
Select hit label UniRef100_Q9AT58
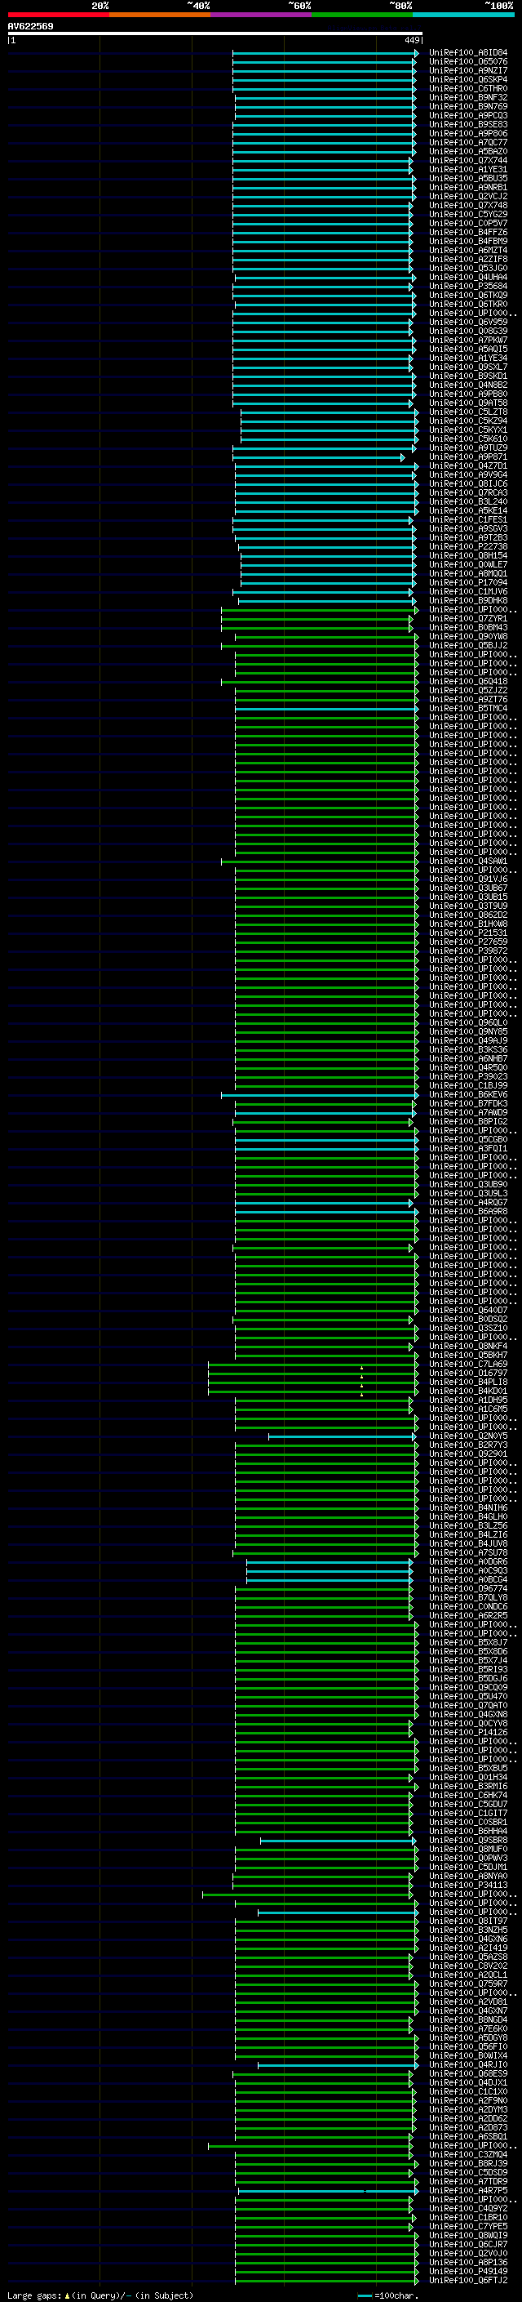tap(468, 403)
